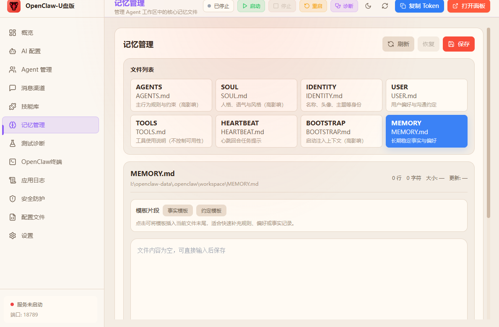Viewport: 499px width, 327px height.
Task: Click the orange 重启 restart button
Action: coord(313,6)
